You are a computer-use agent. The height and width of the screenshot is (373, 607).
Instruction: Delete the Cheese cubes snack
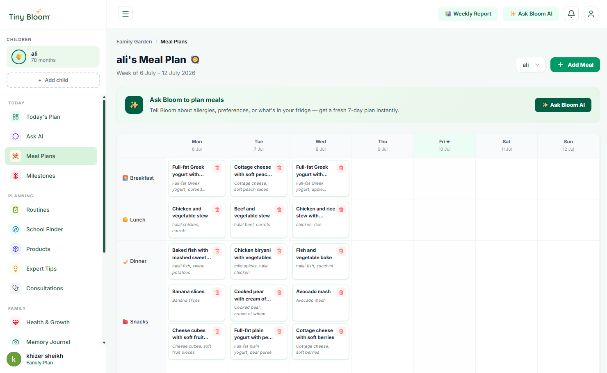[217, 331]
